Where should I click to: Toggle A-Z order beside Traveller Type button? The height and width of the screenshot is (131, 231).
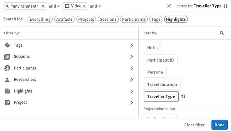183,96
